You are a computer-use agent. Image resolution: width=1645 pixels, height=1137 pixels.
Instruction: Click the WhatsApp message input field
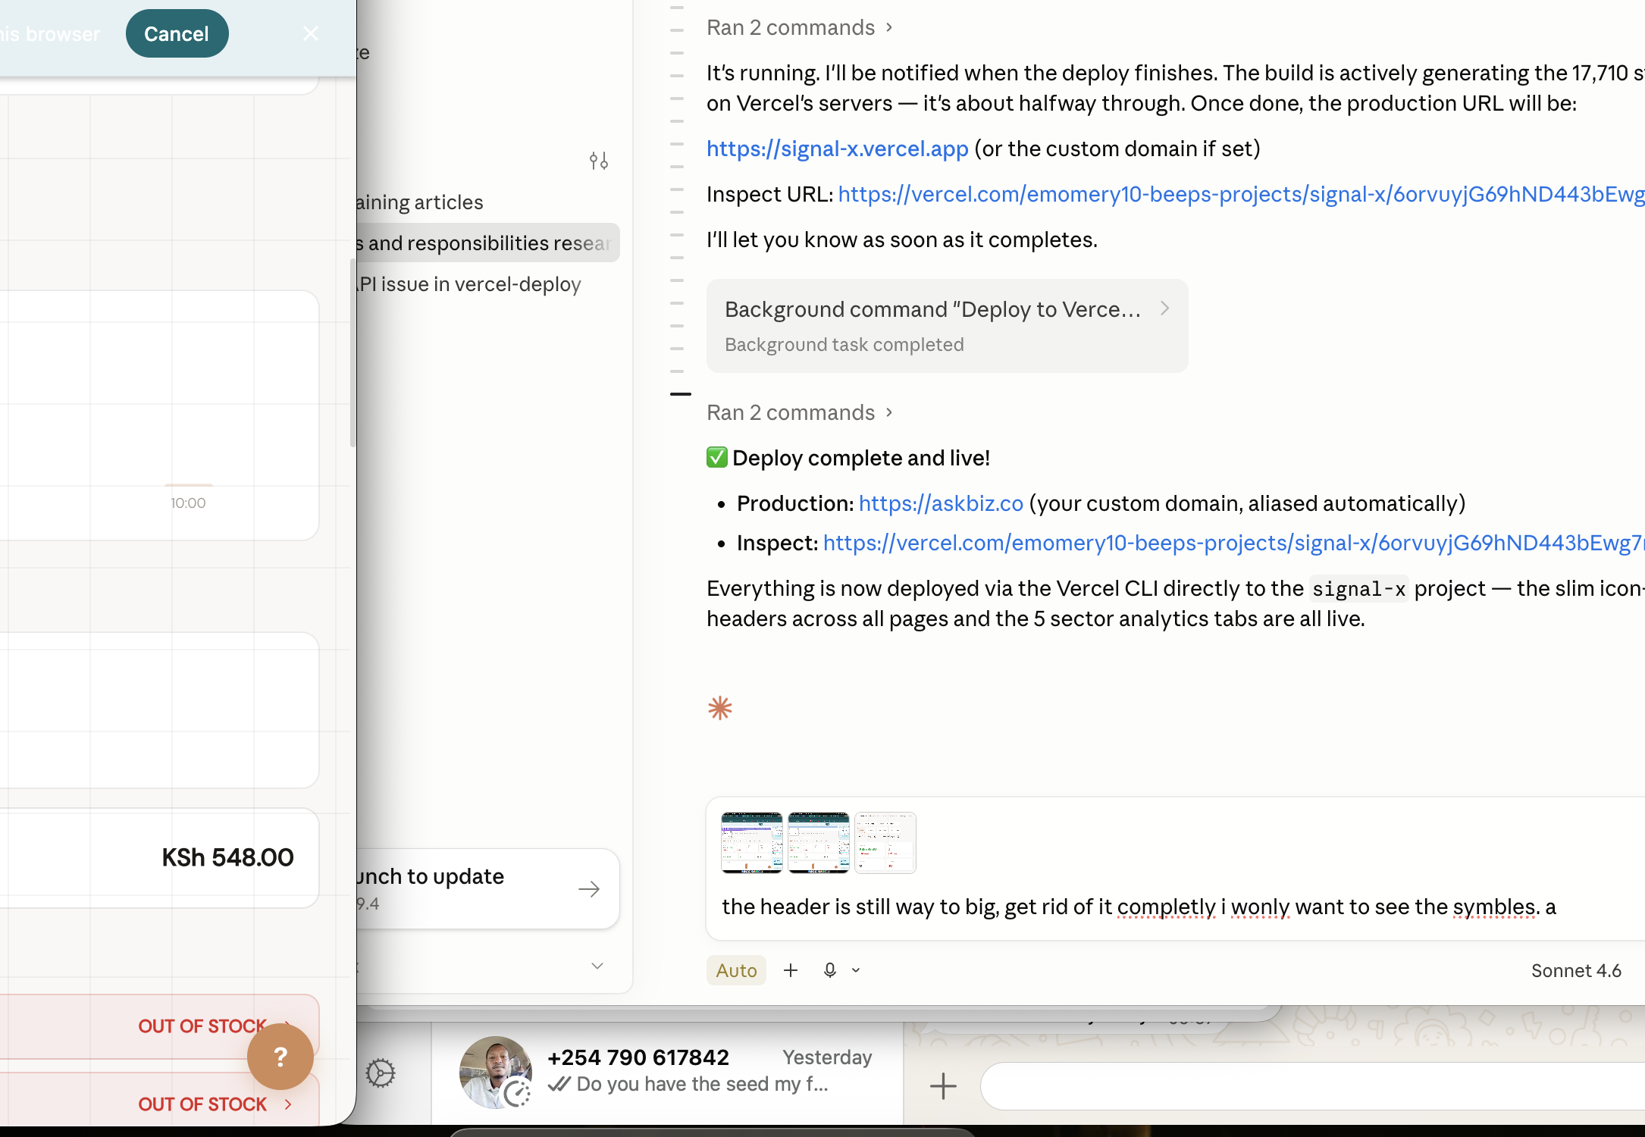(x=1311, y=1086)
